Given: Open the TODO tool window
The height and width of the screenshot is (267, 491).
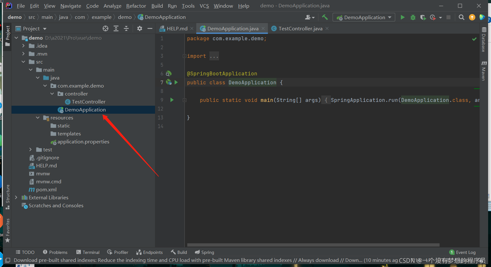Looking at the screenshot, I should (25, 252).
